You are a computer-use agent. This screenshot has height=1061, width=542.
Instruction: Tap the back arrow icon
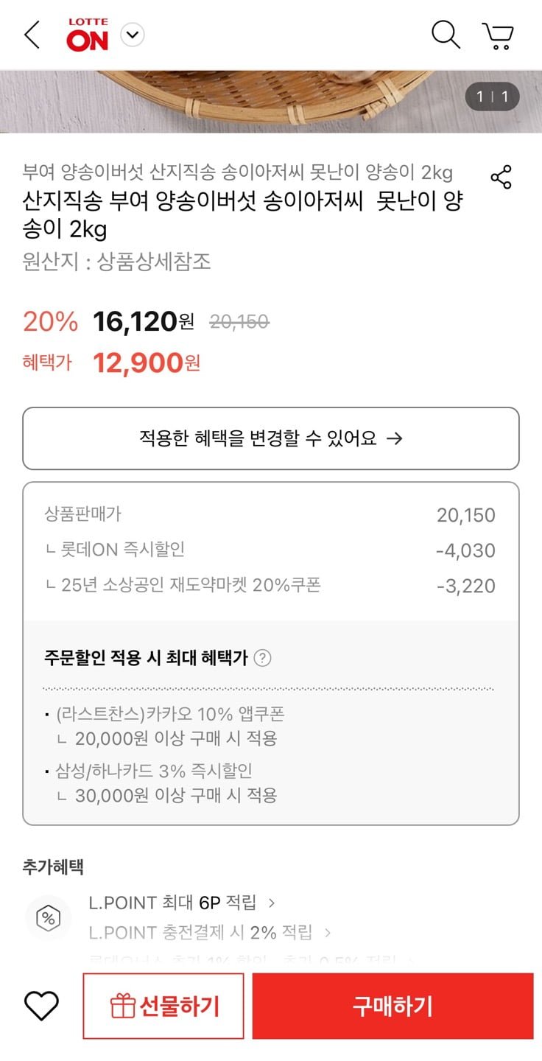[x=32, y=35]
